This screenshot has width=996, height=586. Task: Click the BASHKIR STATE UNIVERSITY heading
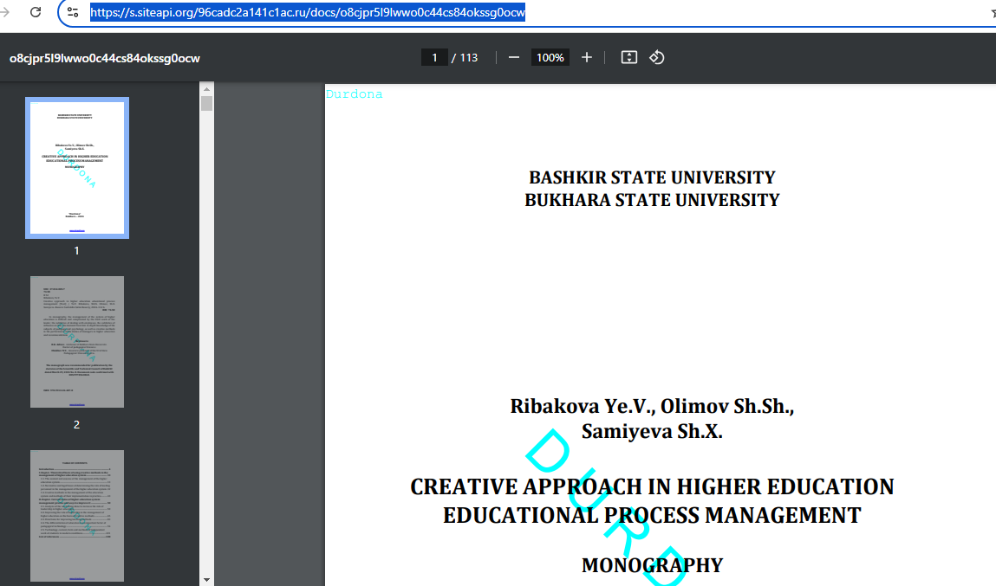653,177
